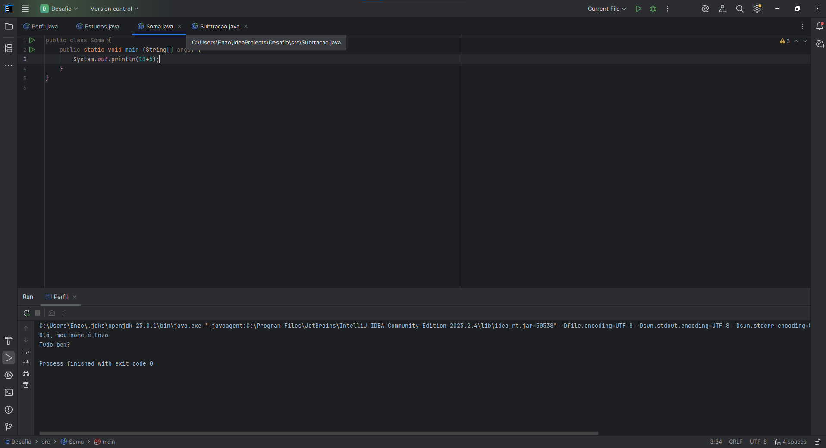Toggle read-only lock icon in status bar
This screenshot has width=826, height=448.
[817, 442]
